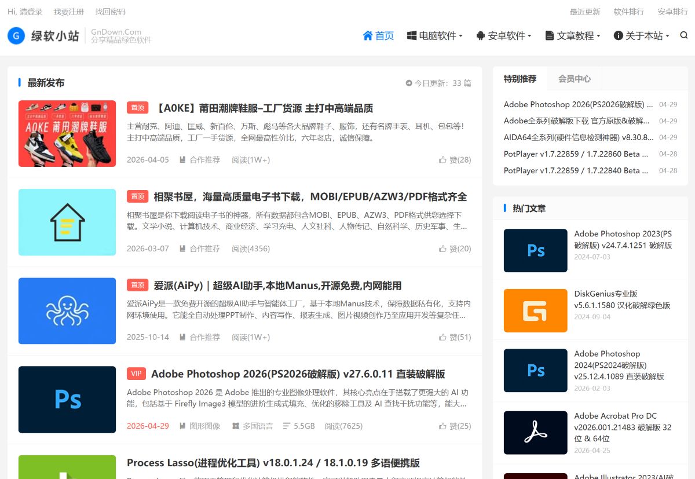Click 合作推荐 category on the 相聚书屋 post
Image resolution: width=695 pixels, height=479 pixels.
point(200,248)
